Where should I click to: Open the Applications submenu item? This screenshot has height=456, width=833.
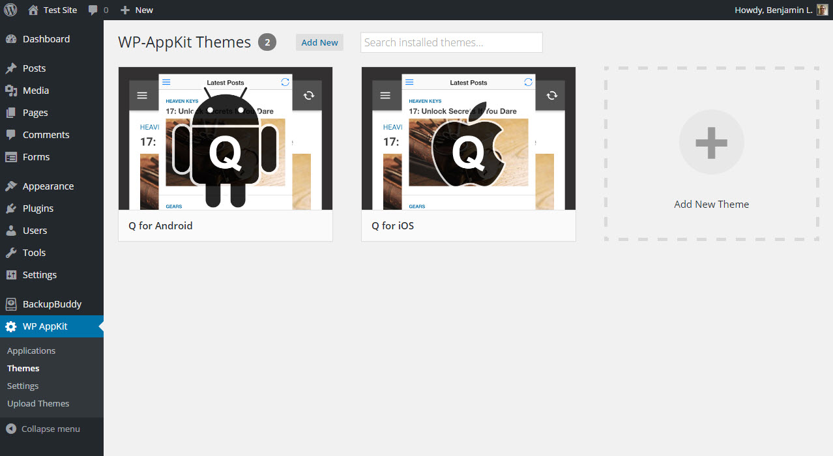point(31,350)
